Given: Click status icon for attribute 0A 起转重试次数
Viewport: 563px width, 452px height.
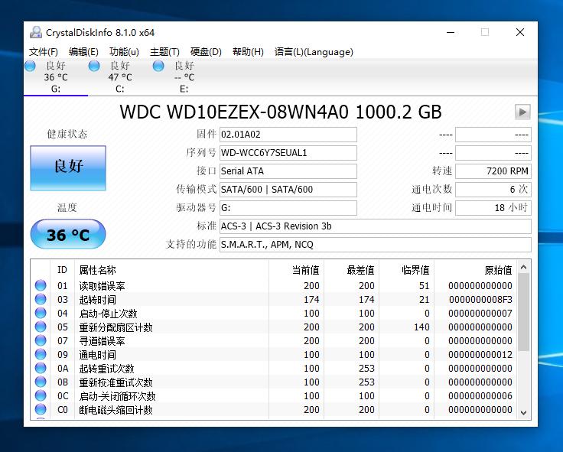Looking at the screenshot, I should [x=41, y=368].
